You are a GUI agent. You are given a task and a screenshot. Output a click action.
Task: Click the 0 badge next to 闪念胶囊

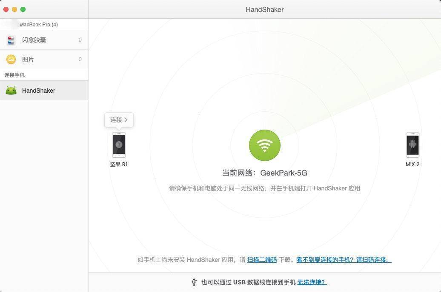[x=80, y=40]
